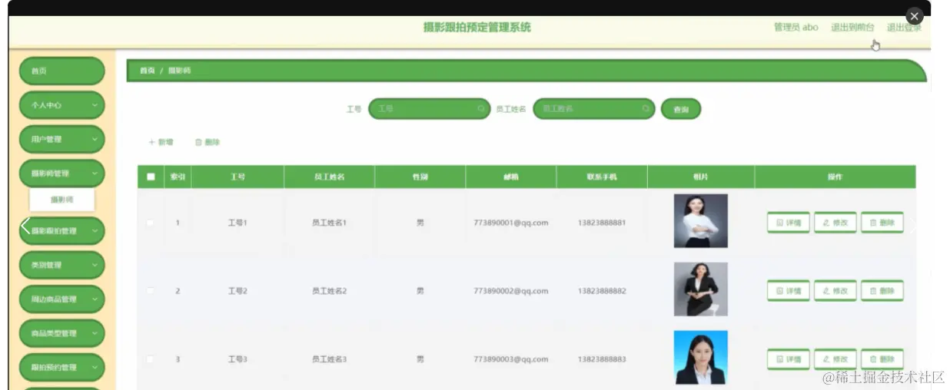
Task: Click the 摄影跟拍预定管理系统 title
Action: [x=477, y=28]
